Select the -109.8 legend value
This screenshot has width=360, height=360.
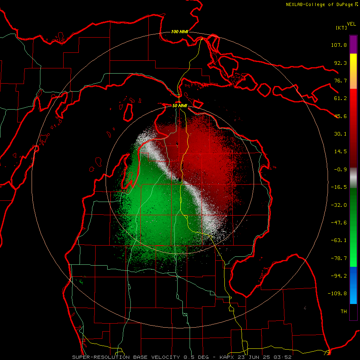pyautogui.click(x=337, y=294)
